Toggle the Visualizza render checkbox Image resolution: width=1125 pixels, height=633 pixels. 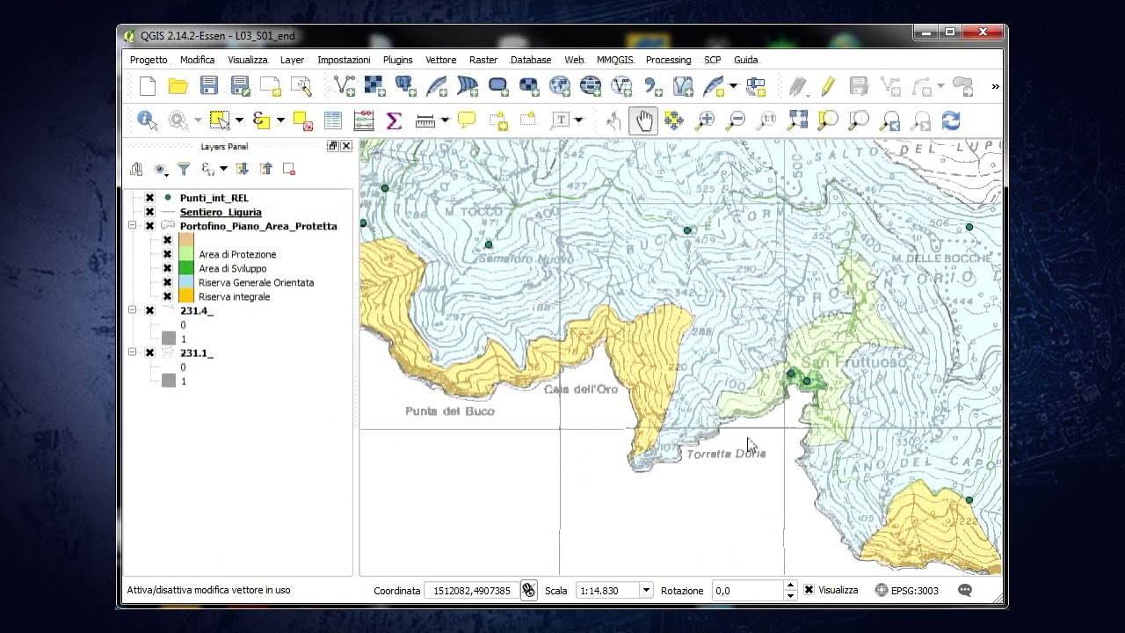(809, 590)
